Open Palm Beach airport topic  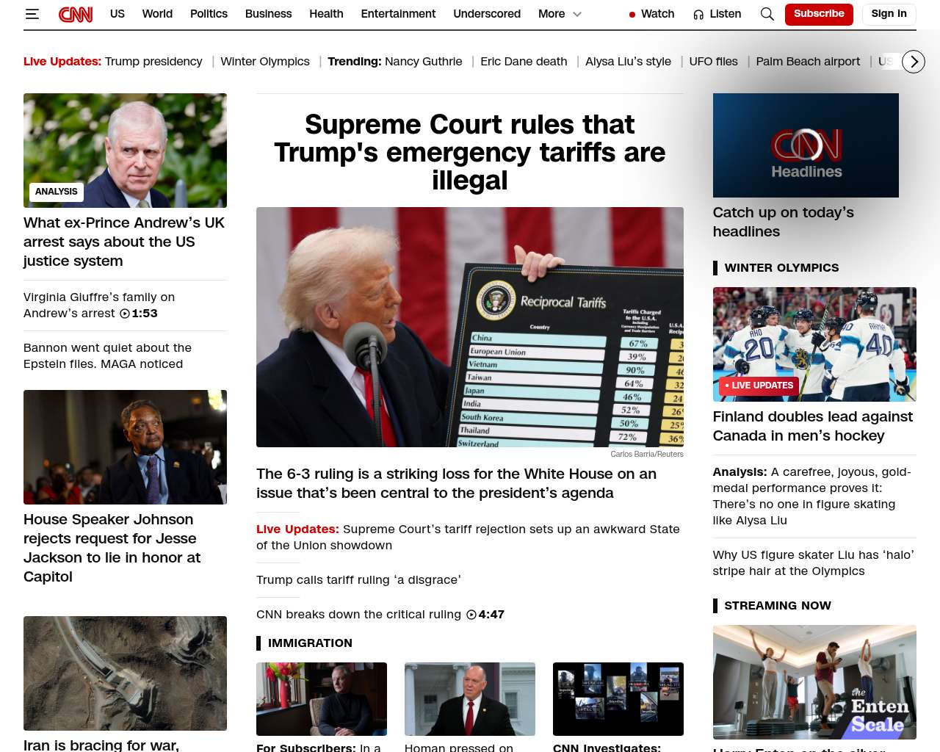[808, 62]
